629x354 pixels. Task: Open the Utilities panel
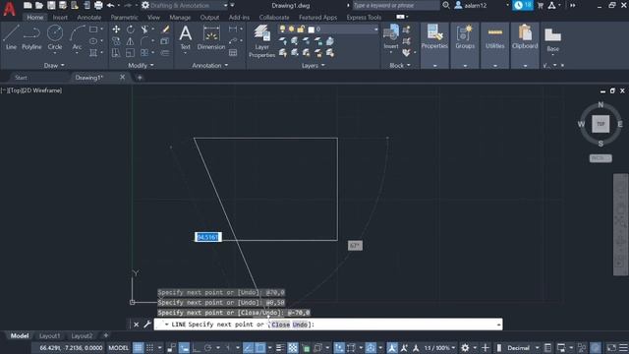[495, 37]
